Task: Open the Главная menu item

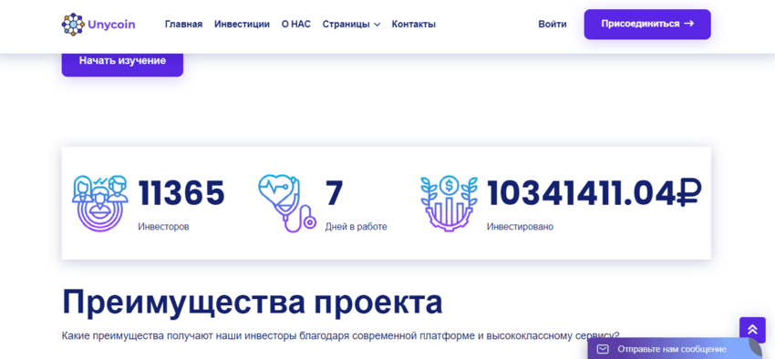Action: coord(183,25)
